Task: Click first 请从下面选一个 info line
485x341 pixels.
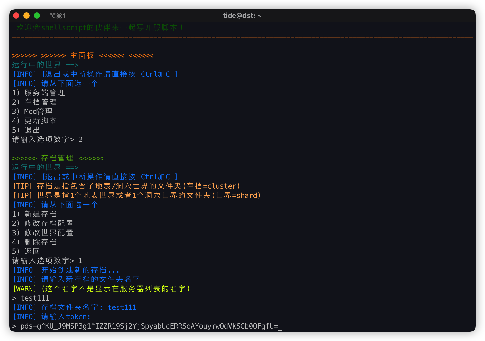Action: coord(55,83)
